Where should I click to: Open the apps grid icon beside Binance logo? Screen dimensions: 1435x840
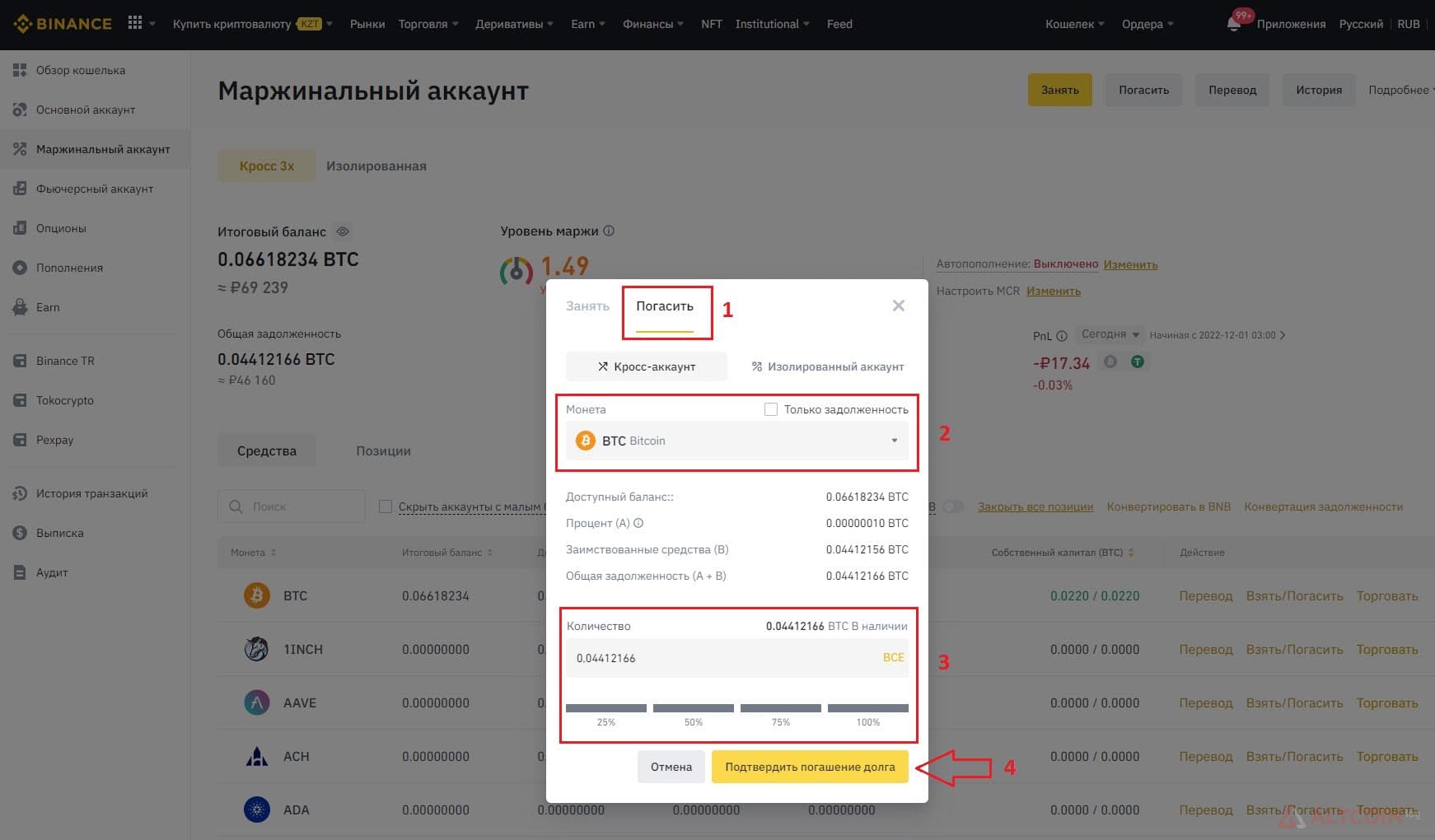coord(135,23)
